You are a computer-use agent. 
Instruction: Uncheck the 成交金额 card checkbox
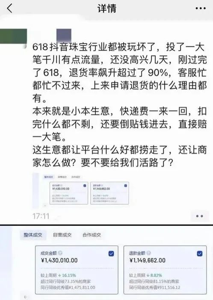(111, 254)
